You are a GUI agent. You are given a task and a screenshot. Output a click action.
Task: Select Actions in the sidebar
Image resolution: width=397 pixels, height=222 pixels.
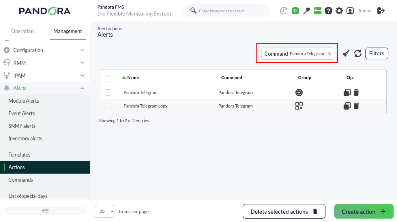(x=45, y=167)
